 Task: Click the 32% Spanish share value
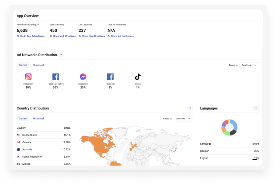[257, 151]
